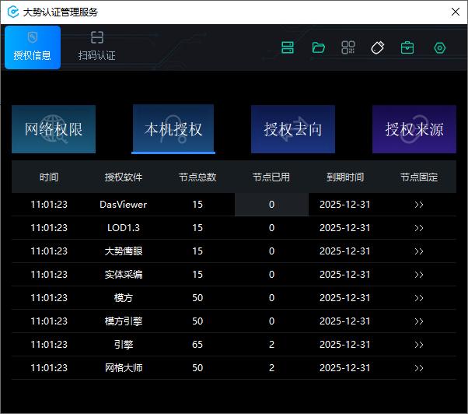Expand fixed nodes for 网格大师 row

(419, 368)
